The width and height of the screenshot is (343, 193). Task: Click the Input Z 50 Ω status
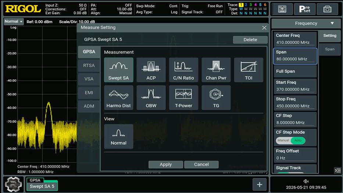[x=66, y=5]
